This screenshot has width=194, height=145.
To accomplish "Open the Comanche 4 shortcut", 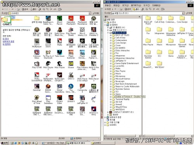I will [82, 88].
